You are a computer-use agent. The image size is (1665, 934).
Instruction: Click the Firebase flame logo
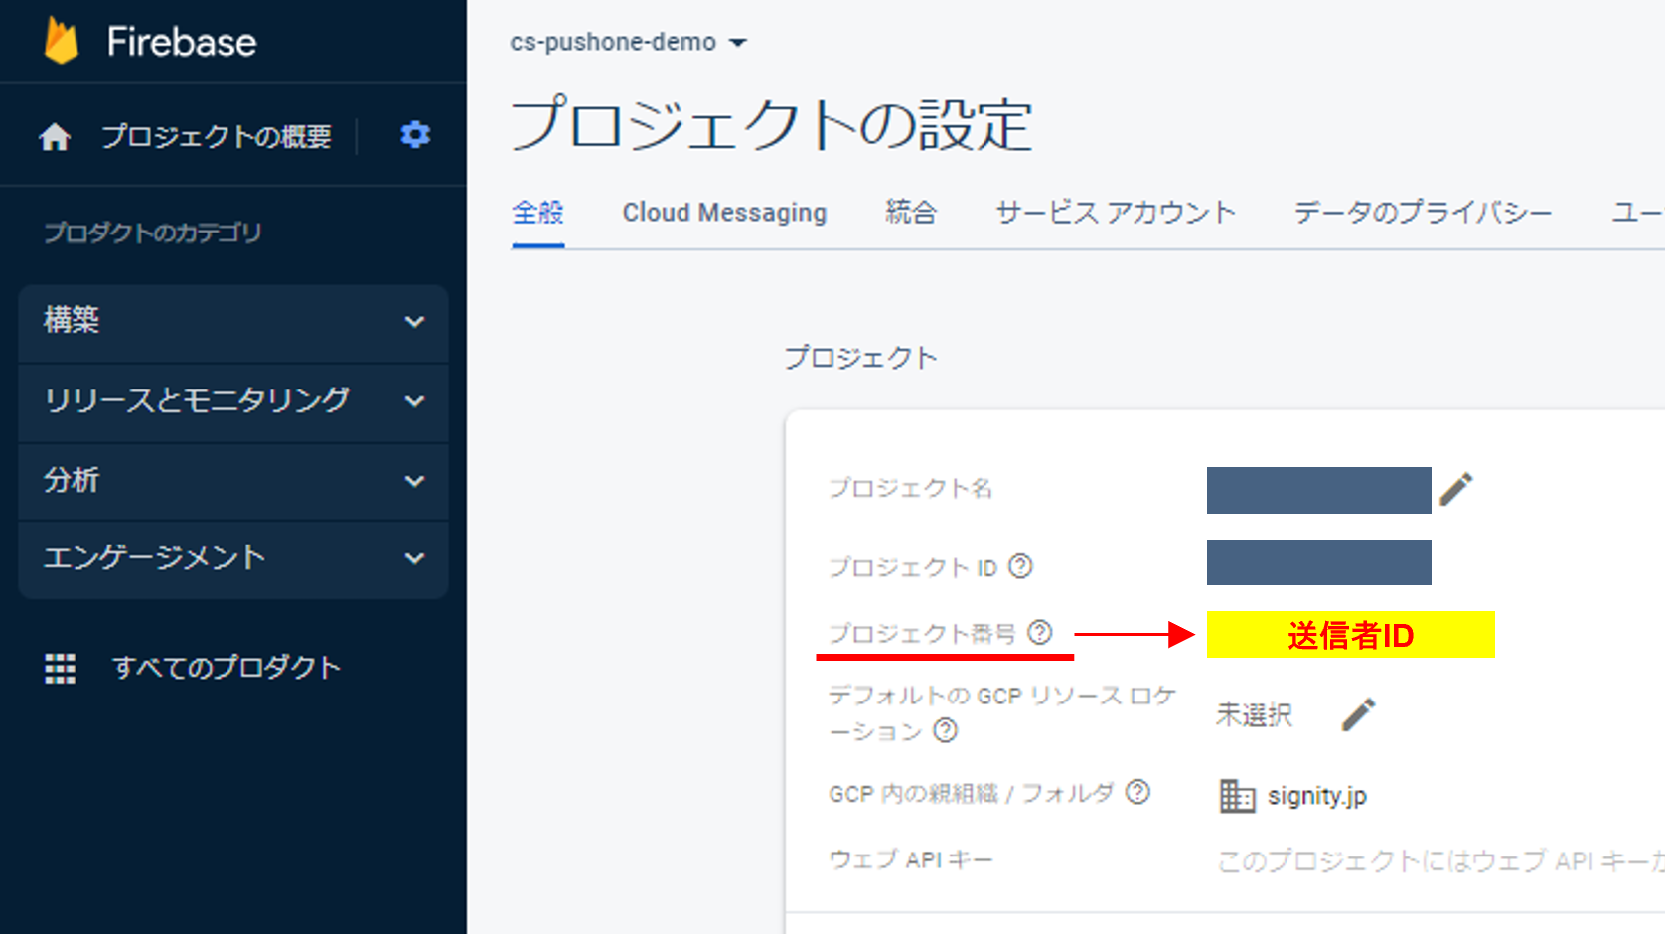[62, 41]
